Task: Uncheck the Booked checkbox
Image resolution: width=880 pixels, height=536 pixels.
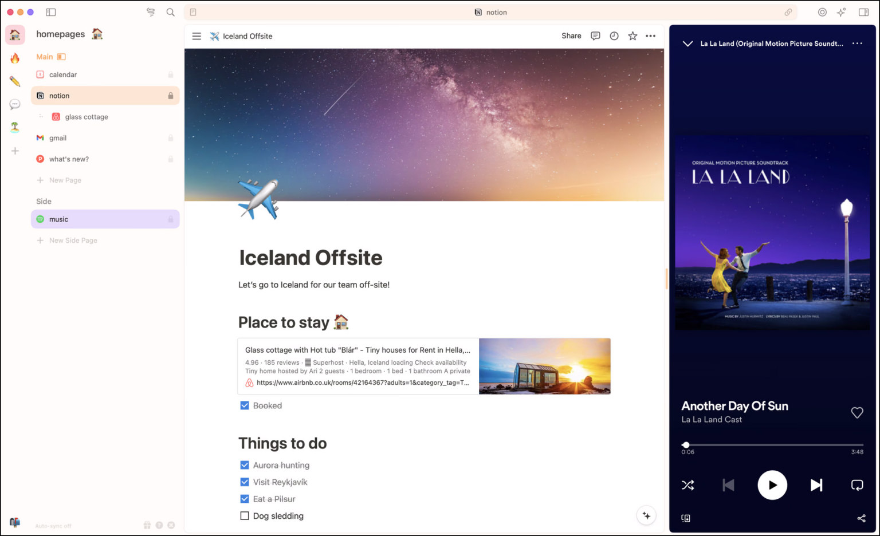Action: point(245,405)
